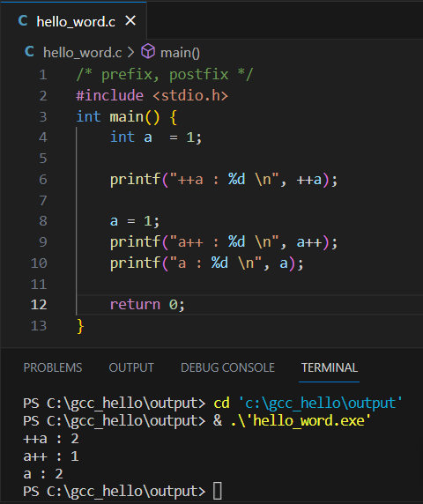Place cursor on the return 0; line
The image size is (423, 504).
coord(147,305)
